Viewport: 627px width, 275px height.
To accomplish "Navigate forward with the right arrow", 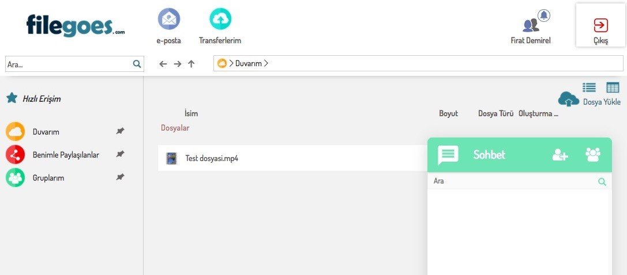I will click(177, 64).
